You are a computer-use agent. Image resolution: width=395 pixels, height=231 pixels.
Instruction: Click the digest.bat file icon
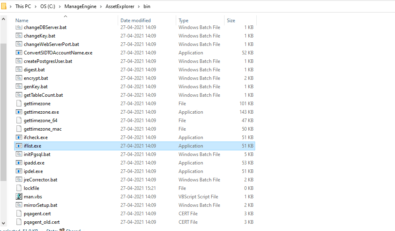click(x=19, y=69)
